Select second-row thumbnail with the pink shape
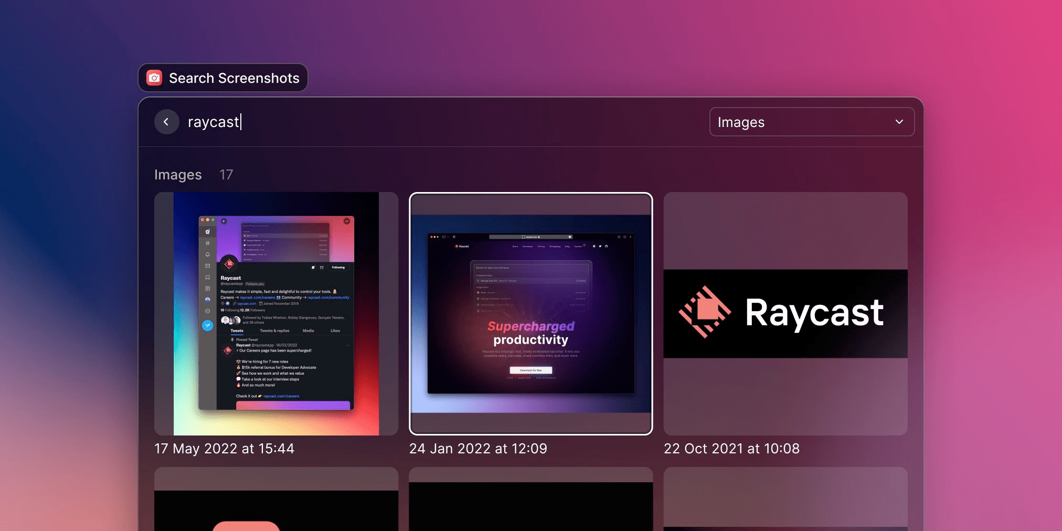1062x531 pixels. pos(277,499)
